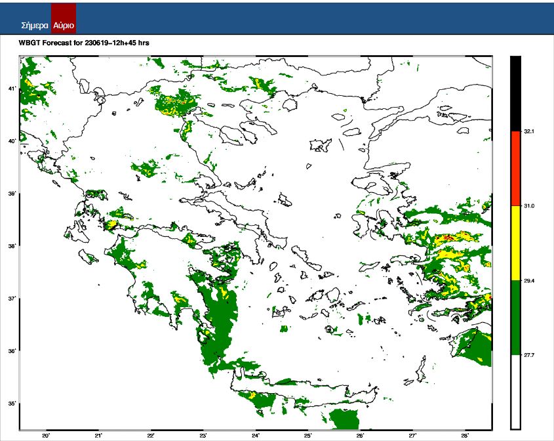Click the 35° latitude axis label
Screen dimensions: 554x441
tap(12, 404)
